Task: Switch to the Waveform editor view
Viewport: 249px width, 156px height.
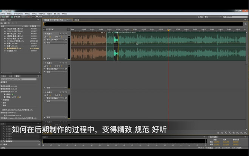Action: pyautogui.click(x=6, y=17)
